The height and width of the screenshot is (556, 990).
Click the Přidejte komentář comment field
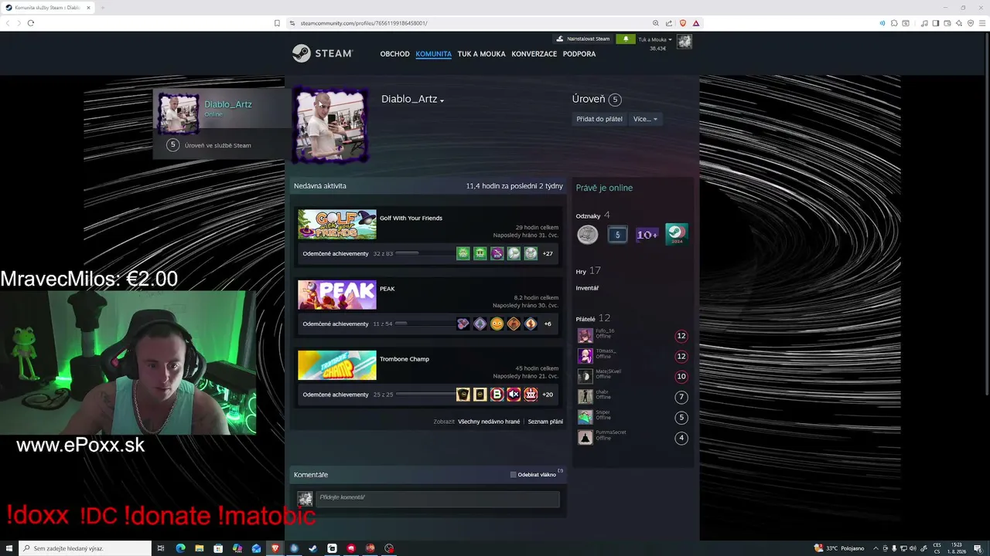437,498
